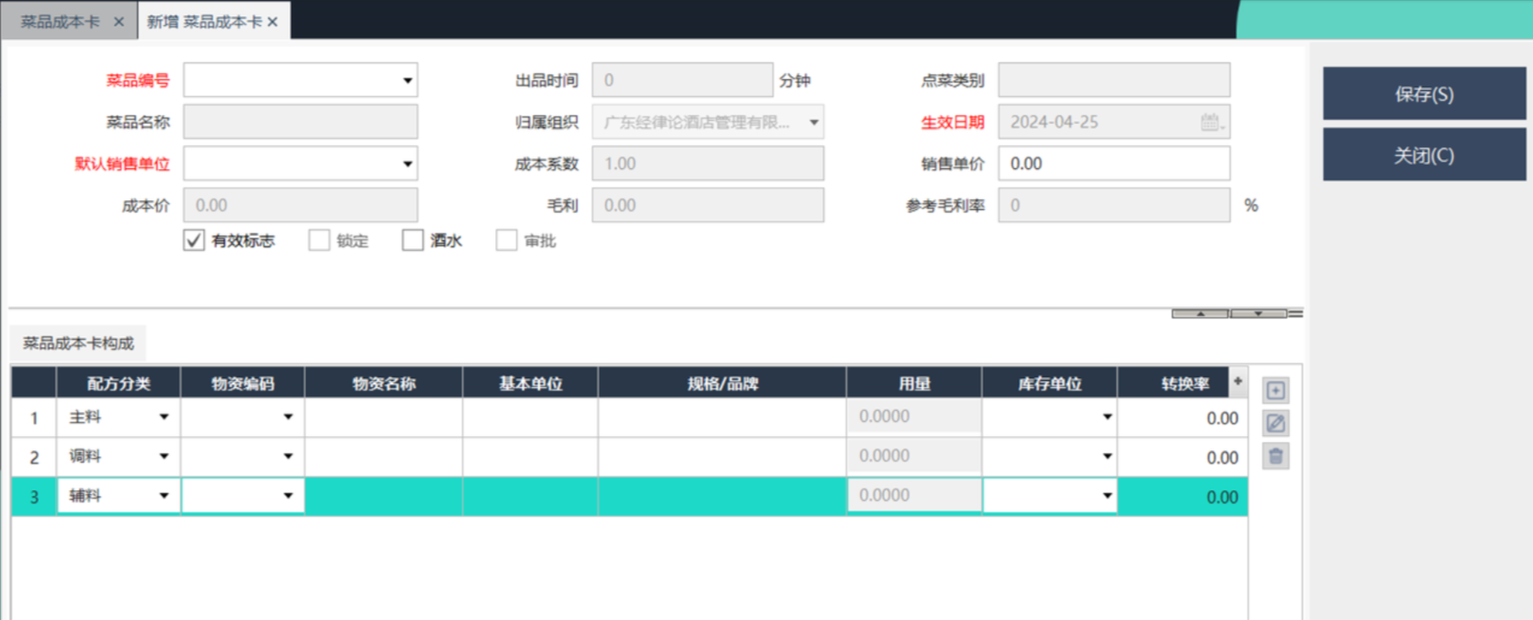The height and width of the screenshot is (620, 1533).
Task: Open the 菜品编号 dropdown
Action: (407, 81)
